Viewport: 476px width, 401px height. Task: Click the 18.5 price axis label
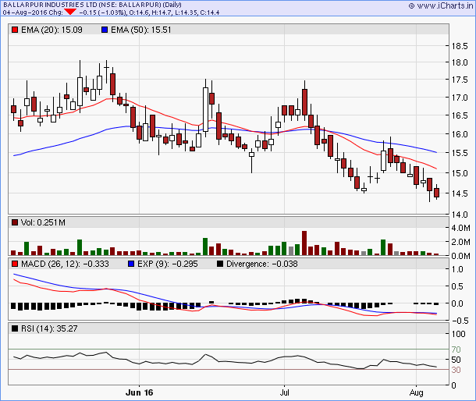coord(460,47)
